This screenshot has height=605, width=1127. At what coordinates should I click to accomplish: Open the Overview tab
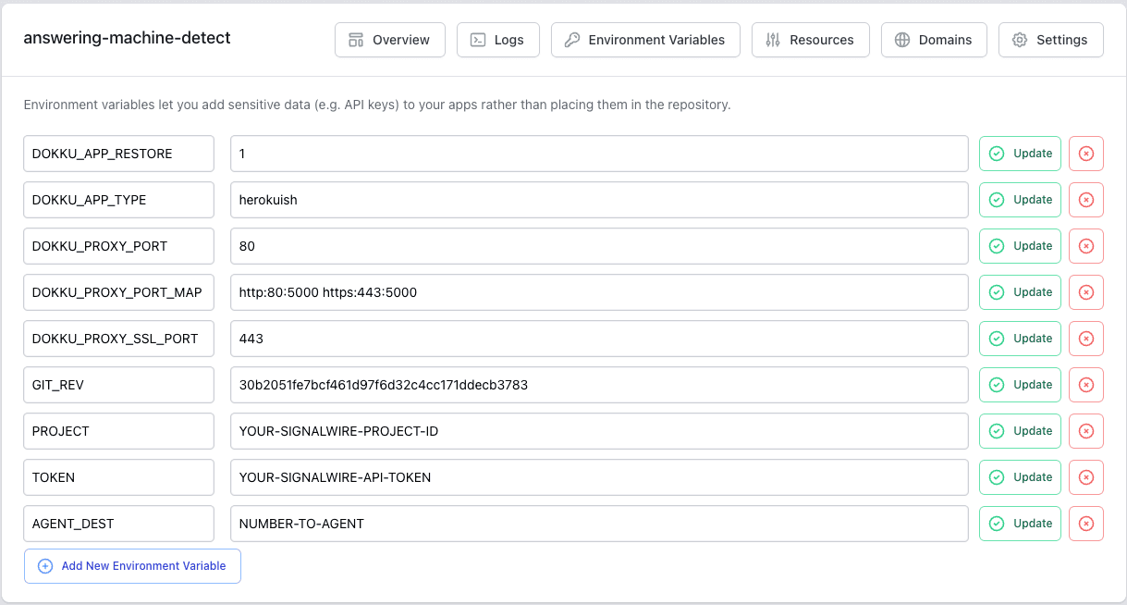pos(389,40)
